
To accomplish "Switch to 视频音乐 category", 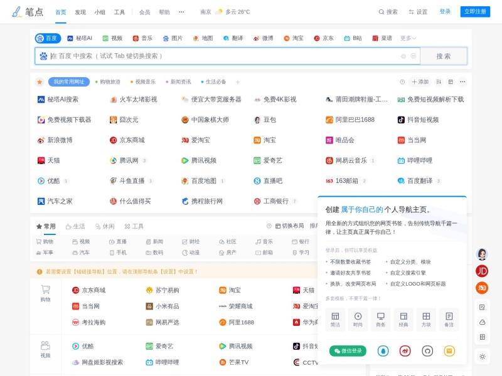I will [143, 82].
